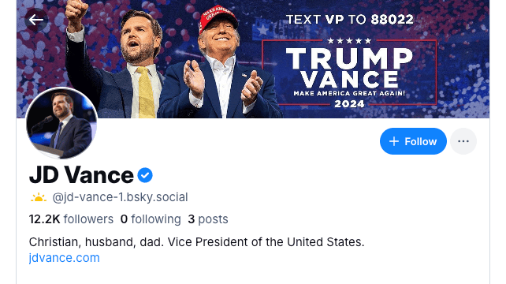Screen dimensions: 506x284
Task: Click the yellow sun icon beside the handle
Action: coord(39,197)
